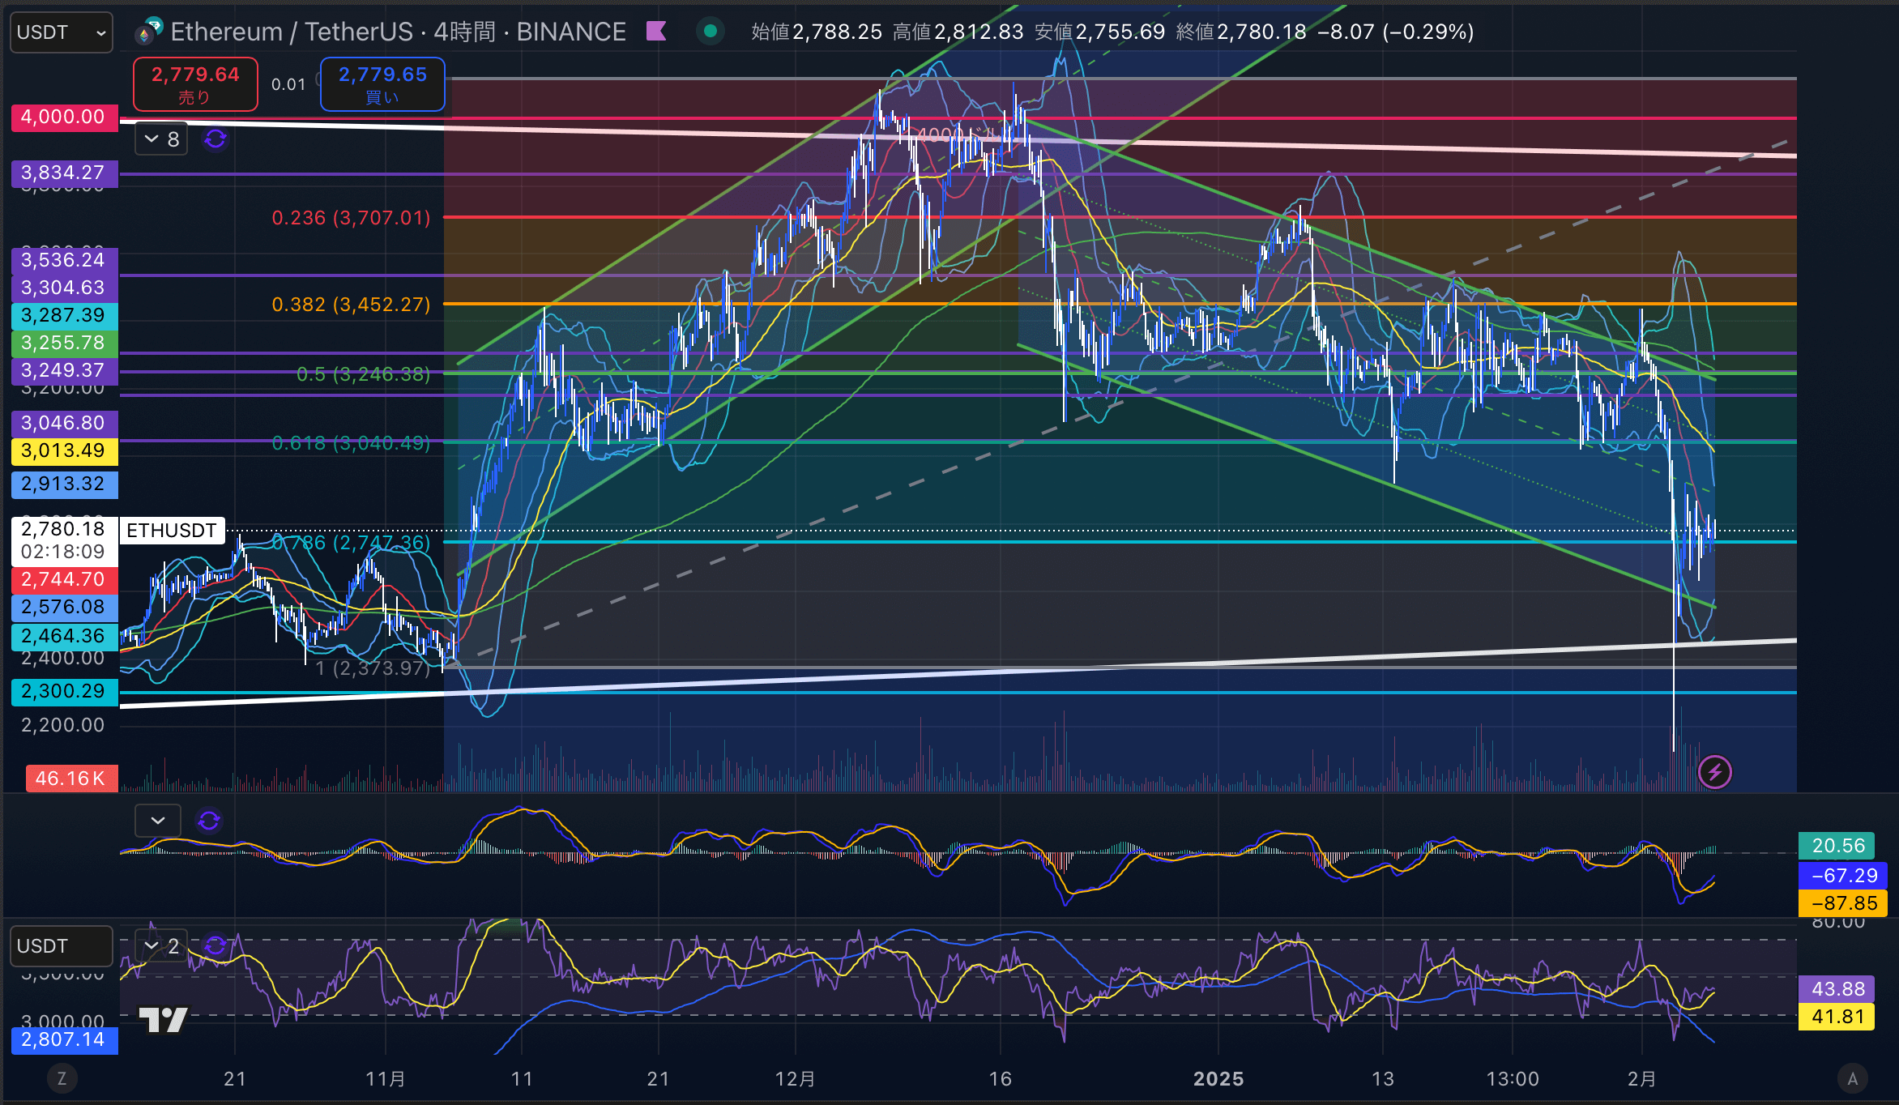Select the 3,255.78 green price label
Image resolution: width=1899 pixels, height=1105 pixels.
64,343
